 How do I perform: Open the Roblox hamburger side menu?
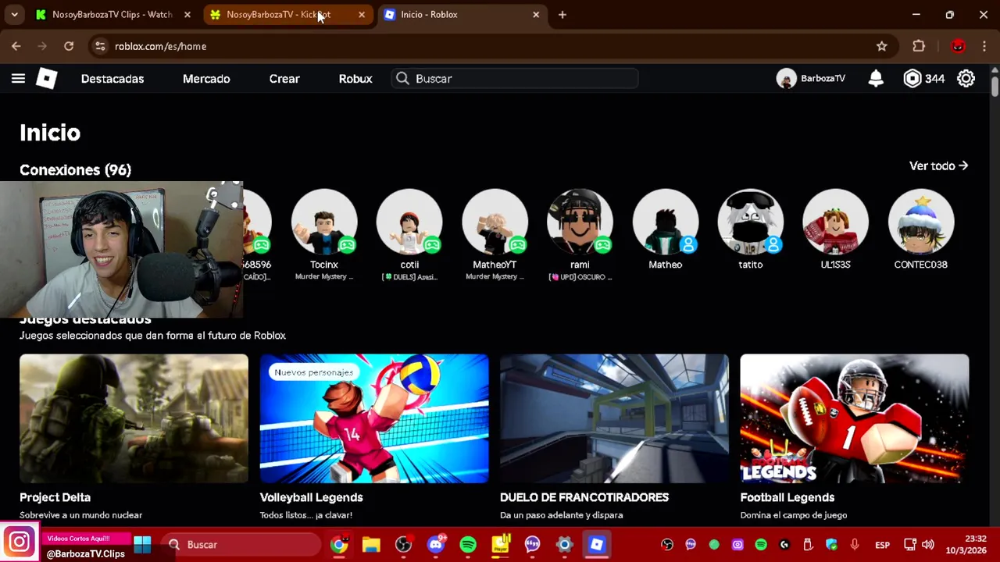pos(18,78)
